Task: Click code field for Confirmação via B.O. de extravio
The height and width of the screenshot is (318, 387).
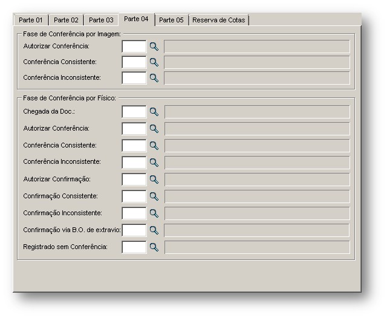Action: pos(134,230)
